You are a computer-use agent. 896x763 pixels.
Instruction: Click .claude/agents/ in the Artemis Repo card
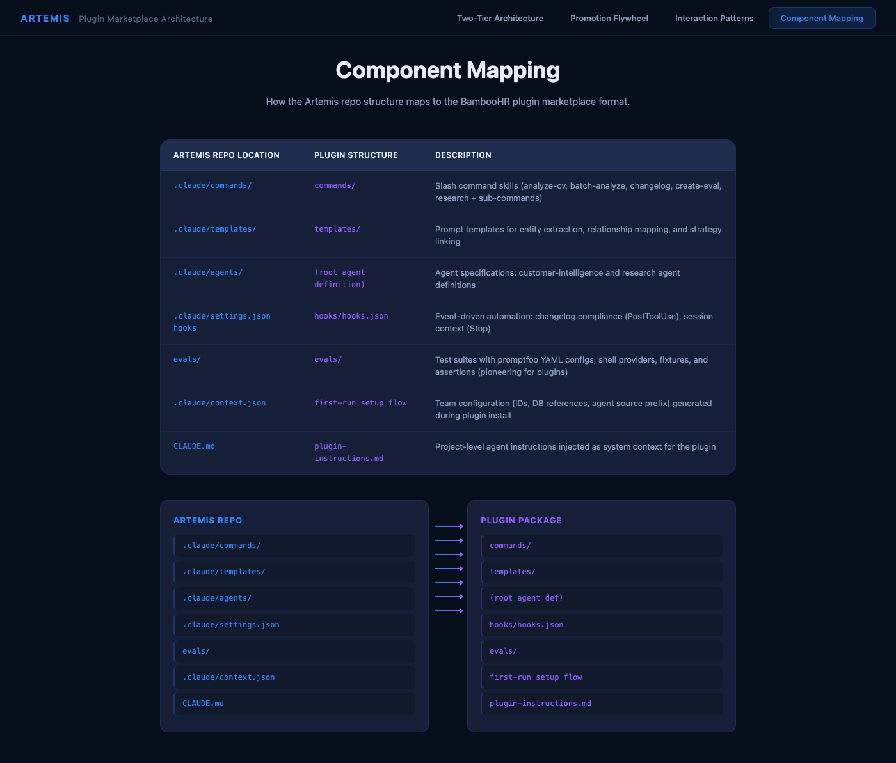coord(294,598)
